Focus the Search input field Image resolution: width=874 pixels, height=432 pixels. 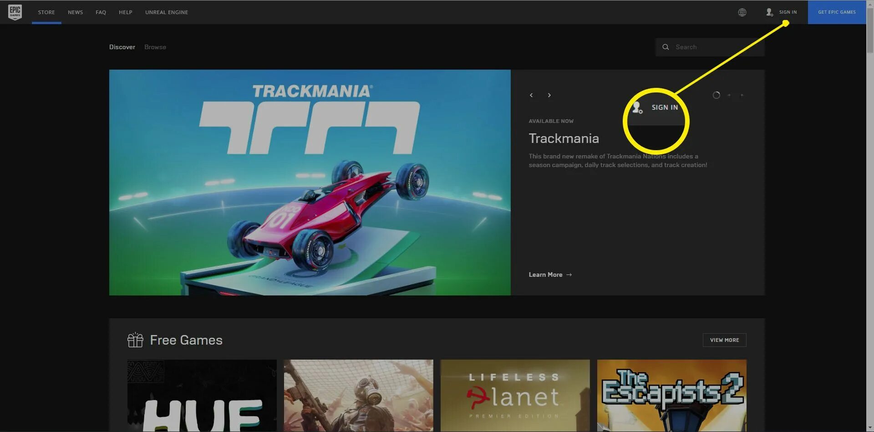pos(710,47)
